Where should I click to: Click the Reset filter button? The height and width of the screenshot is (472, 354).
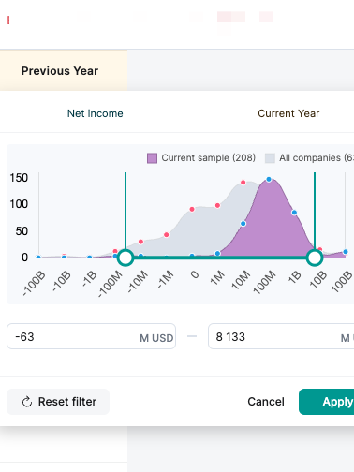(x=58, y=402)
